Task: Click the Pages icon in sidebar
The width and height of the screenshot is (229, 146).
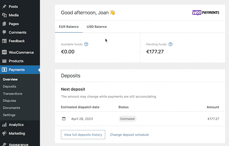Action: (4, 24)
